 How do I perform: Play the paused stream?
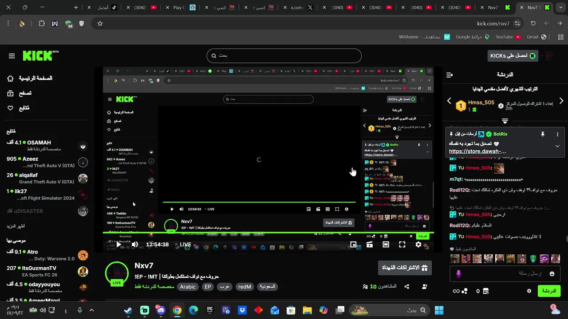click(118, 245)
